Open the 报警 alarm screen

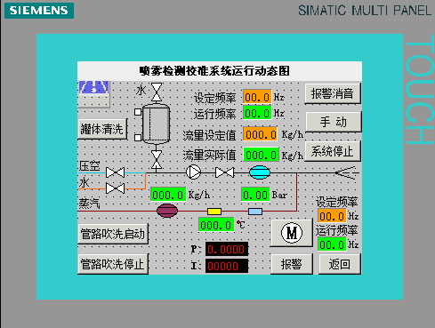tap(292, 264)
